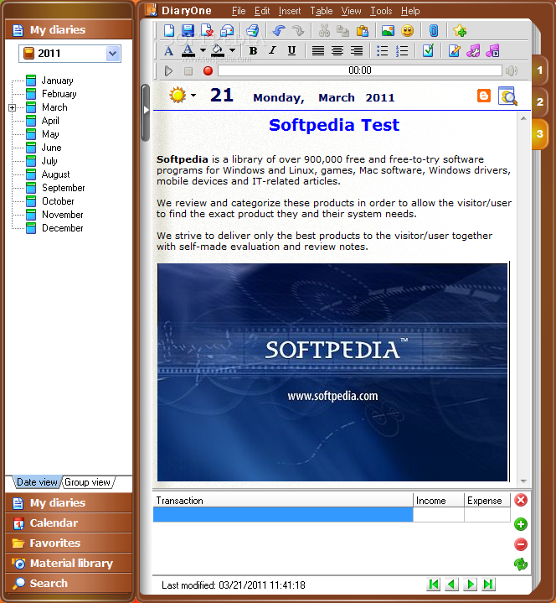
Task: Open the font settings A icon
Action: [x=168, y=51]
